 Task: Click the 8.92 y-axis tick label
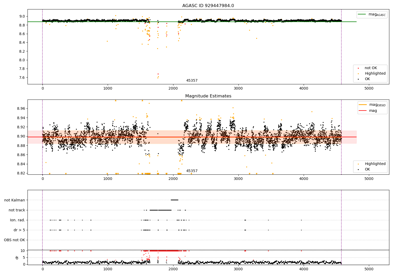pyautogui.click(x=21, y=127)
